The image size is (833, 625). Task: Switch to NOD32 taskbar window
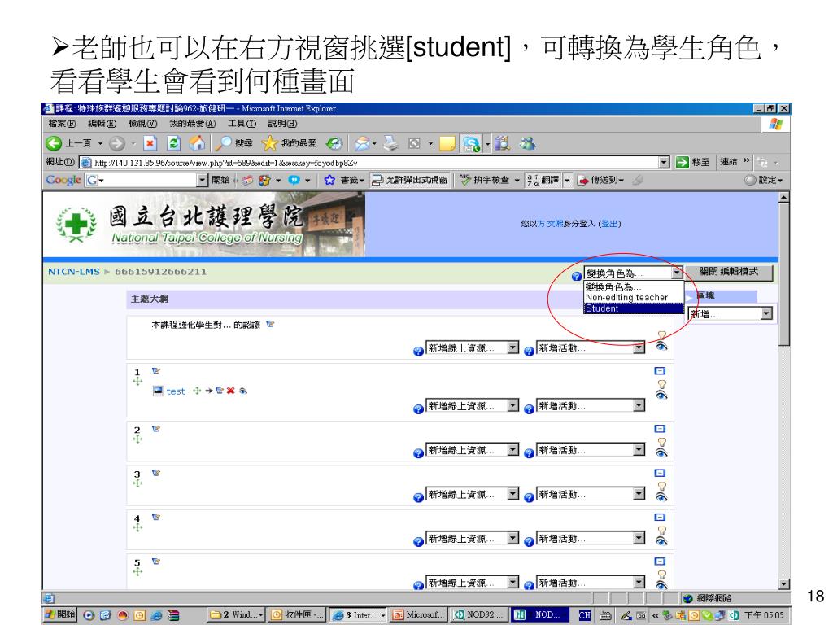(x=480, y=615)
